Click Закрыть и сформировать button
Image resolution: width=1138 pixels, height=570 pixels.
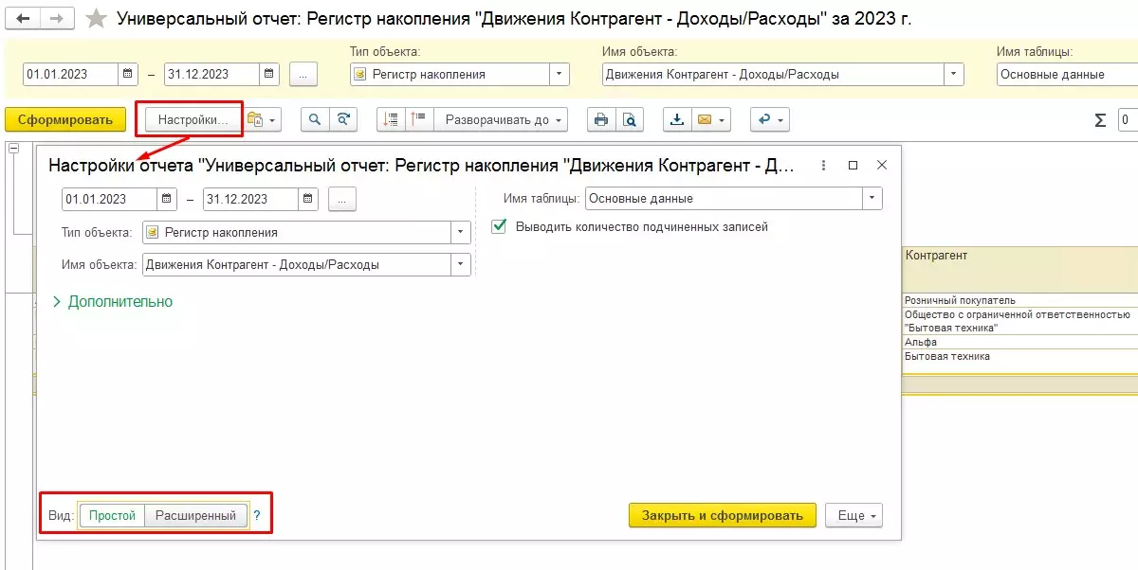coord(723,515)
